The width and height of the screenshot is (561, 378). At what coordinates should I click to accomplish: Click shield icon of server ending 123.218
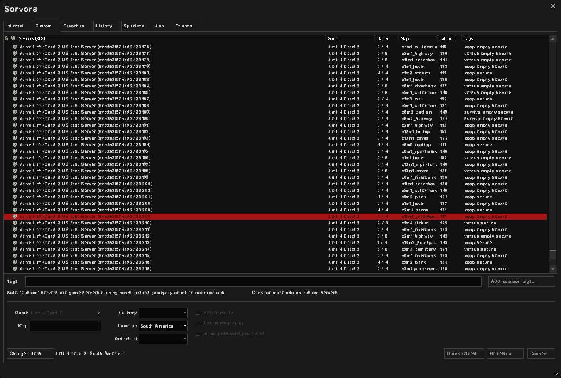point(14,269)
